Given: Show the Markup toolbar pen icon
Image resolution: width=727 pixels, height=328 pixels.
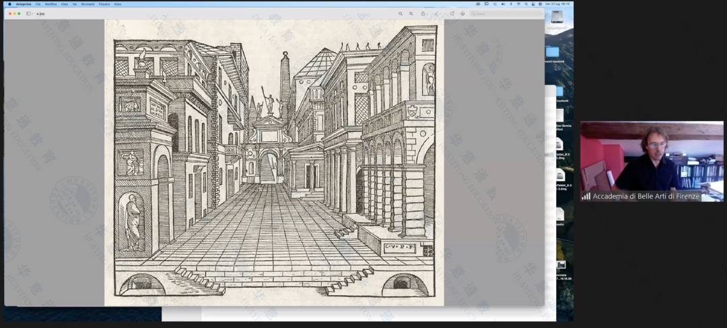Looking at the screenshot, I should pos(437,13).
